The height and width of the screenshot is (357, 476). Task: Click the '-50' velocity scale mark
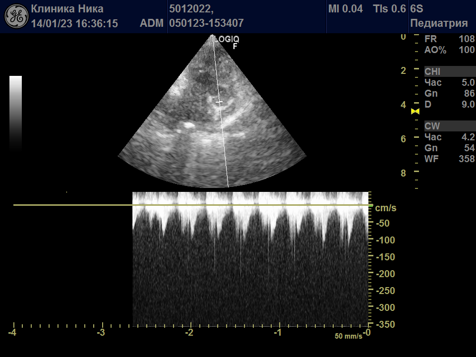pos(383,224)
